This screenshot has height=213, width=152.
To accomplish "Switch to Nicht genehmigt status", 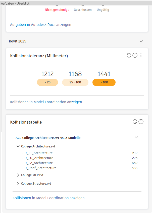I will point(57,10).
